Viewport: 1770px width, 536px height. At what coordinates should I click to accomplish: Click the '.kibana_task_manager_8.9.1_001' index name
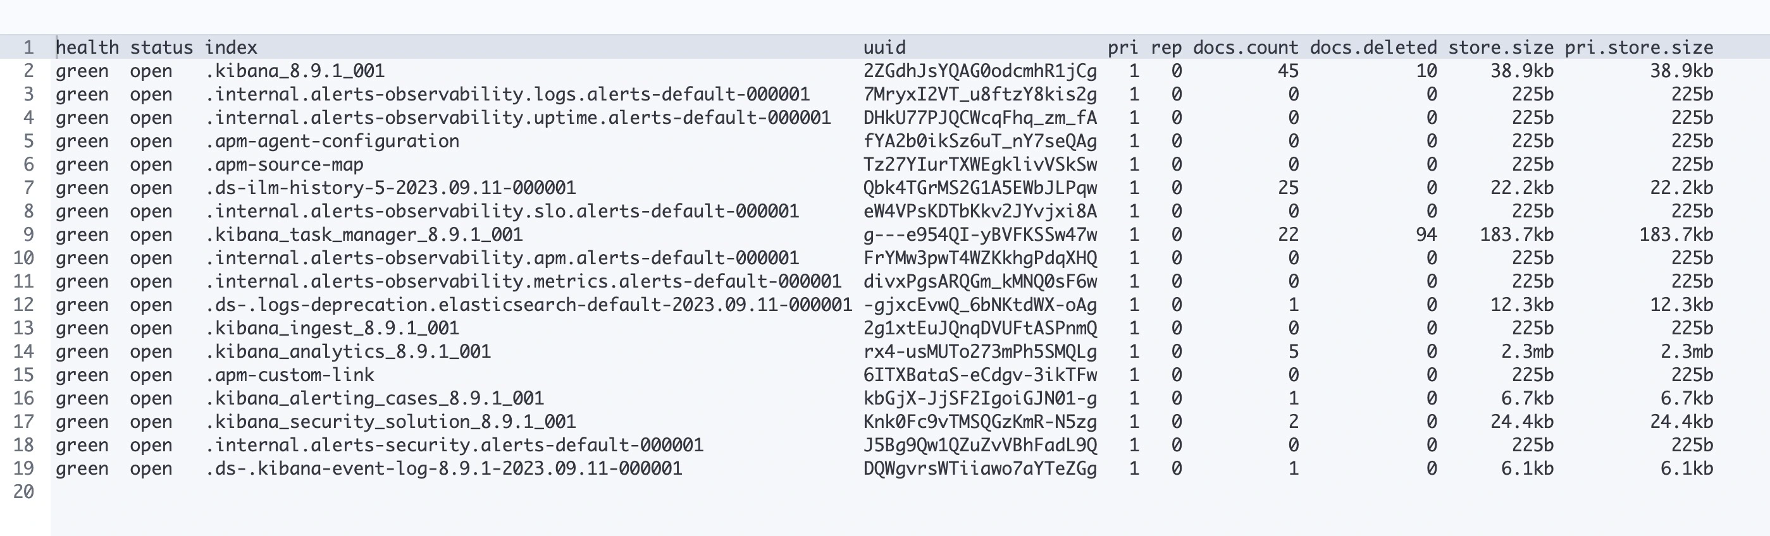pos(364,234)
